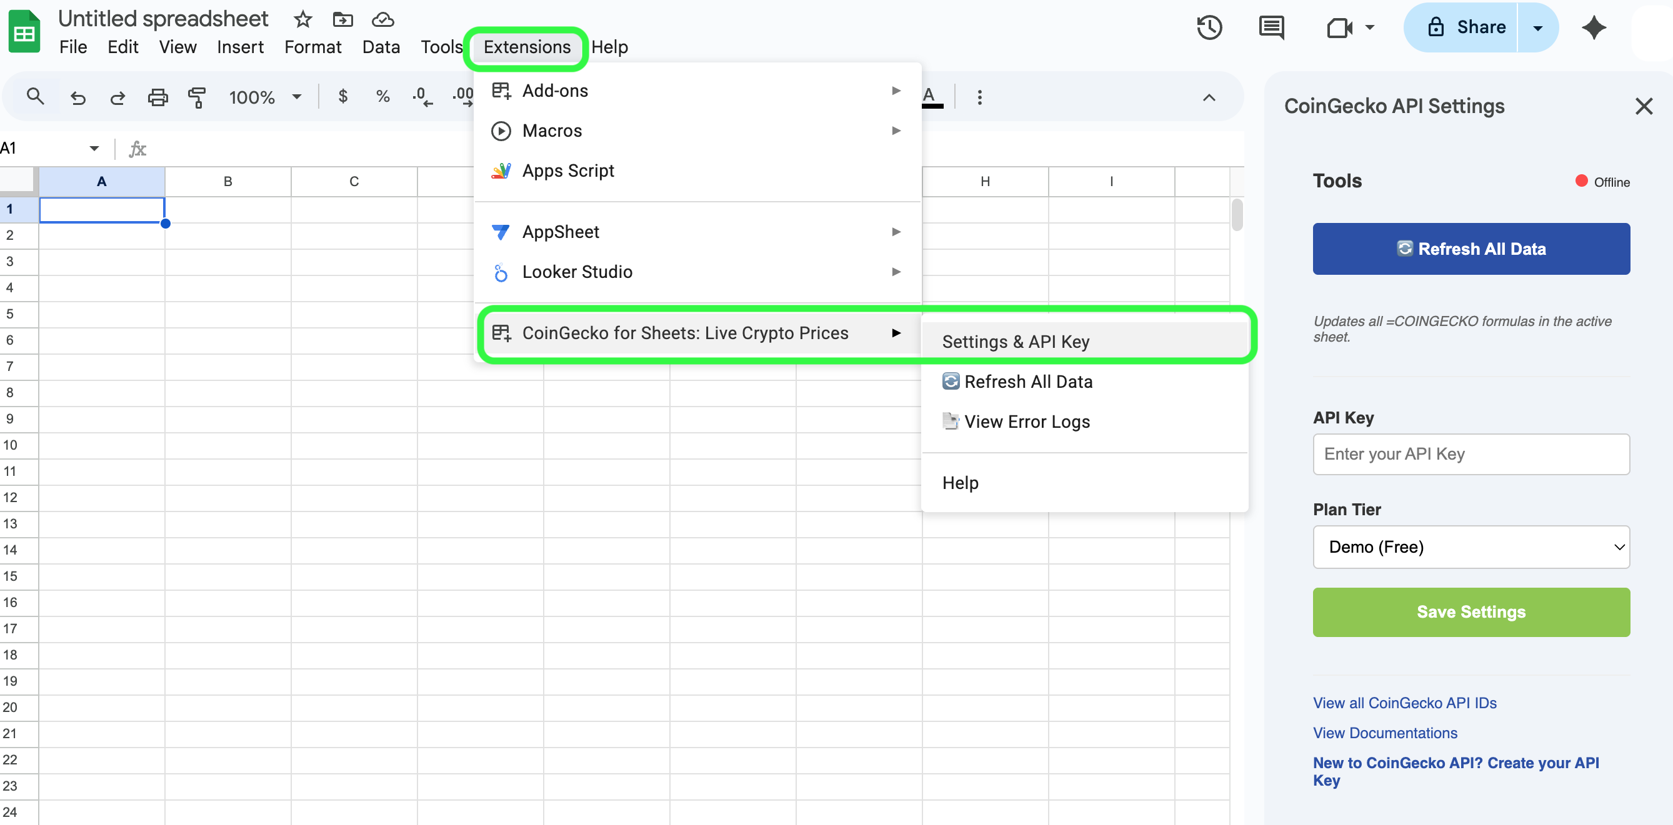Open the zoom 100% dropdown
The height and width of the screenshot is (825, 1673).
point(265,97)
